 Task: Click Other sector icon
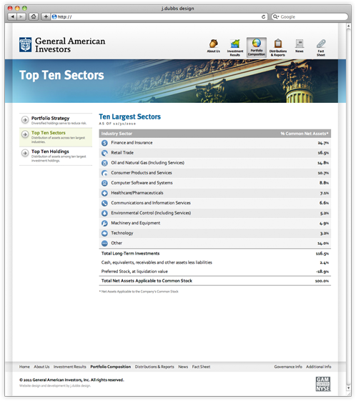pyautogui.click(x=104, y=243)
